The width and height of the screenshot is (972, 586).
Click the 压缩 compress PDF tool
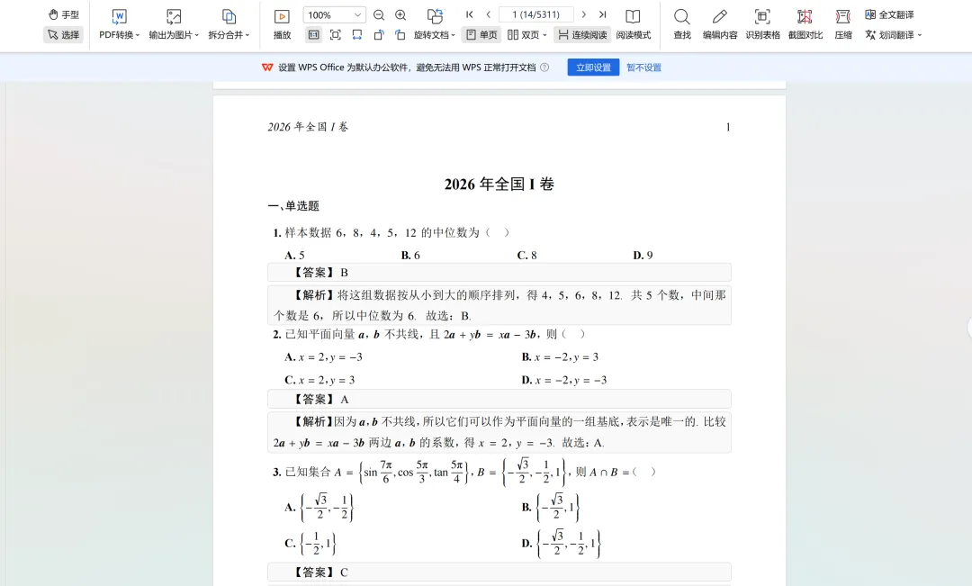click(843, 24)
